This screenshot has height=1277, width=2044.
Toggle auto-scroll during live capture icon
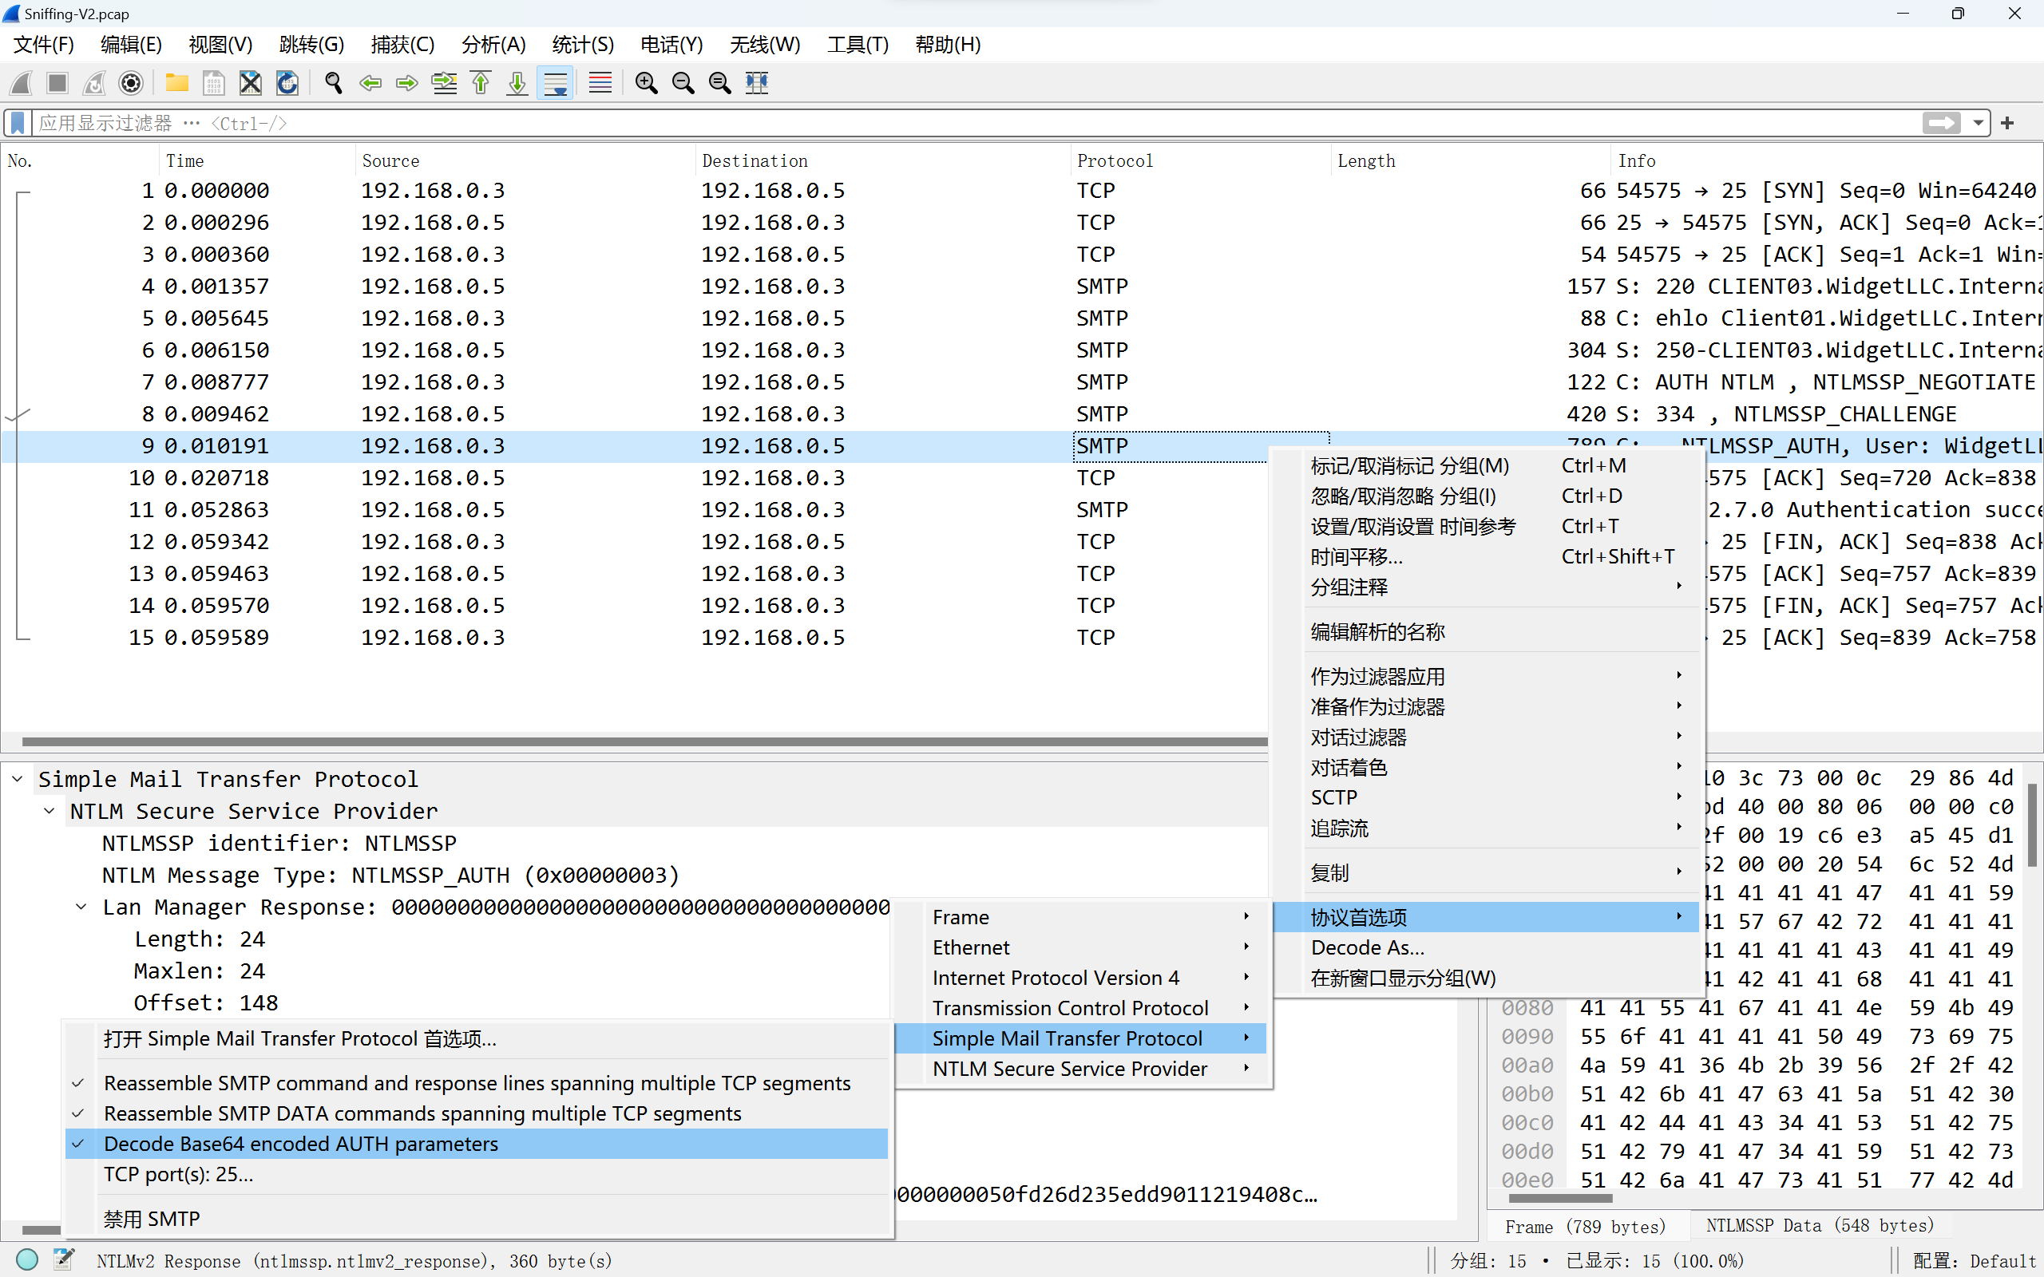pyautogui.click(x=555, y=83)
